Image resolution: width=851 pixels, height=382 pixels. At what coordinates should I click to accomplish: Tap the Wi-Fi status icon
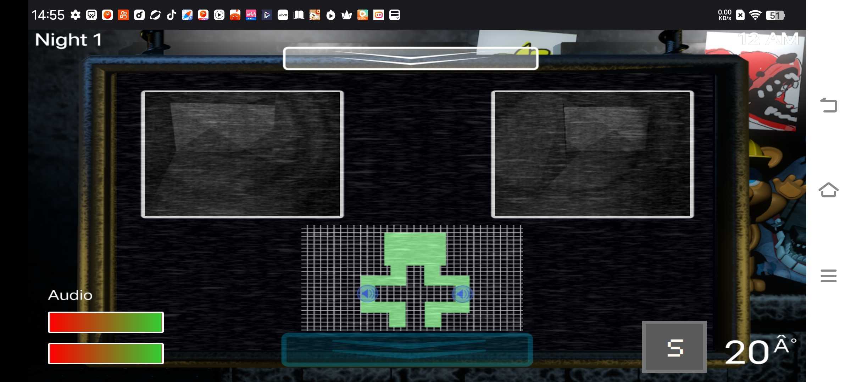coord(755,15)
